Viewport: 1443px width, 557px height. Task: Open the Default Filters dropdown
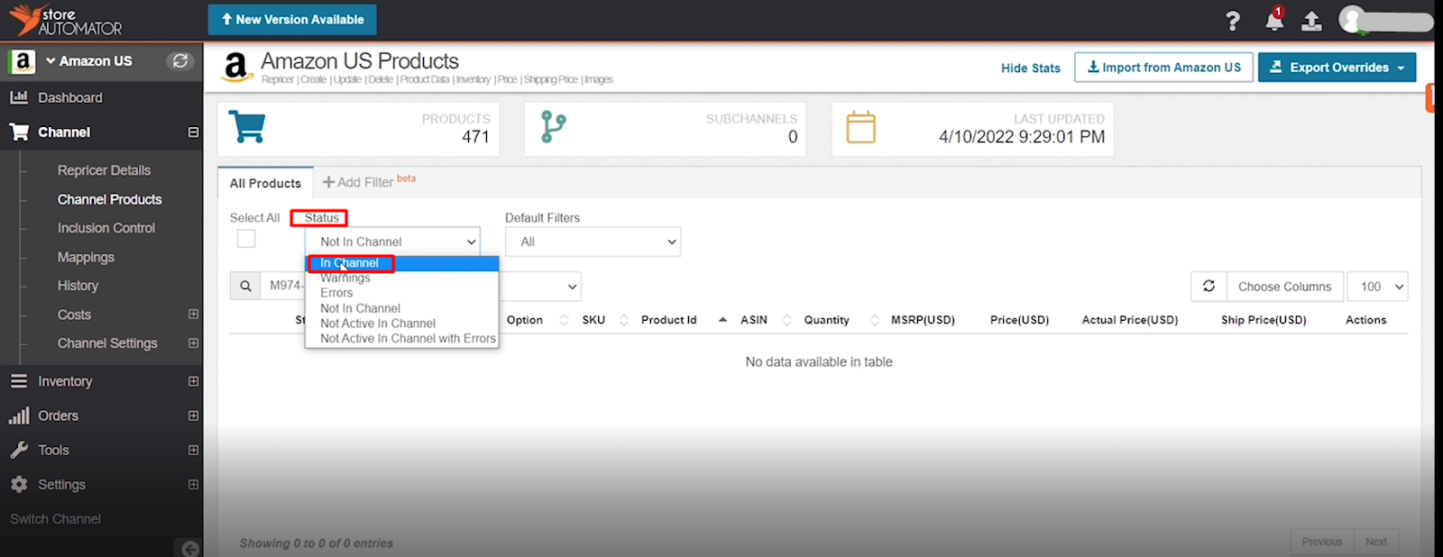[x=593, y=242]
